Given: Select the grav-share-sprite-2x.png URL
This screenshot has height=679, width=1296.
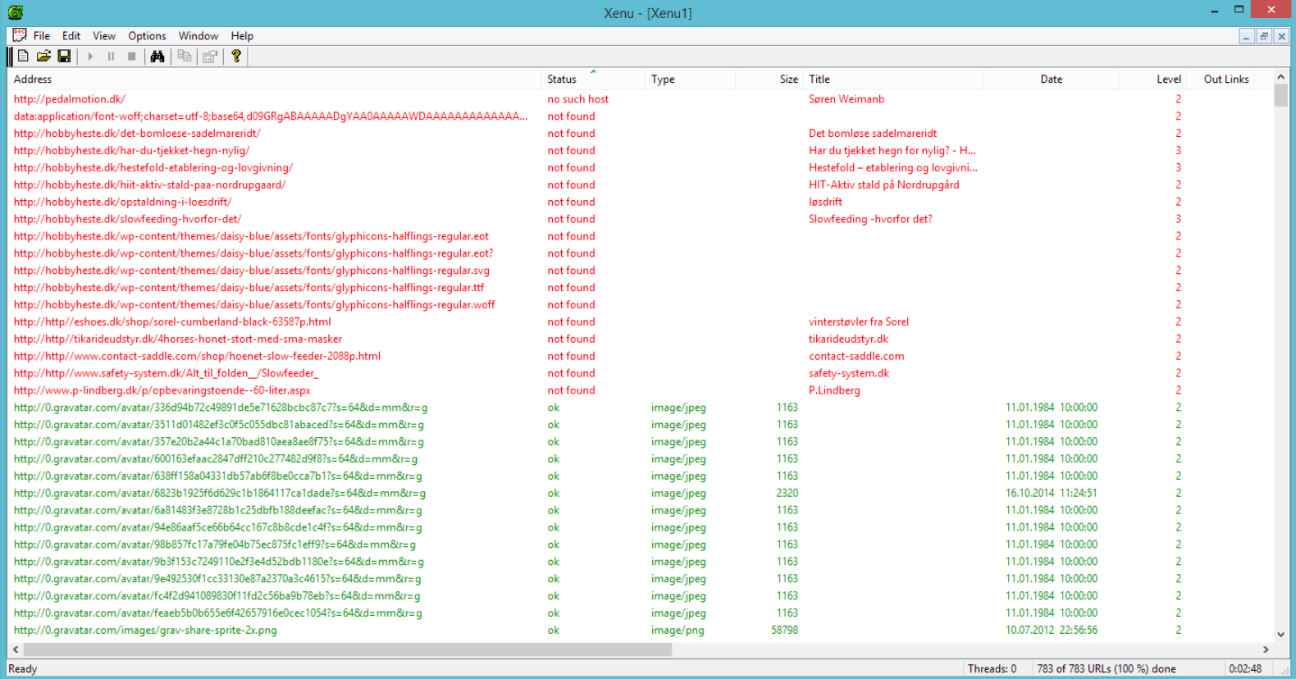Looking at the screenshot, I should point(145,631).
